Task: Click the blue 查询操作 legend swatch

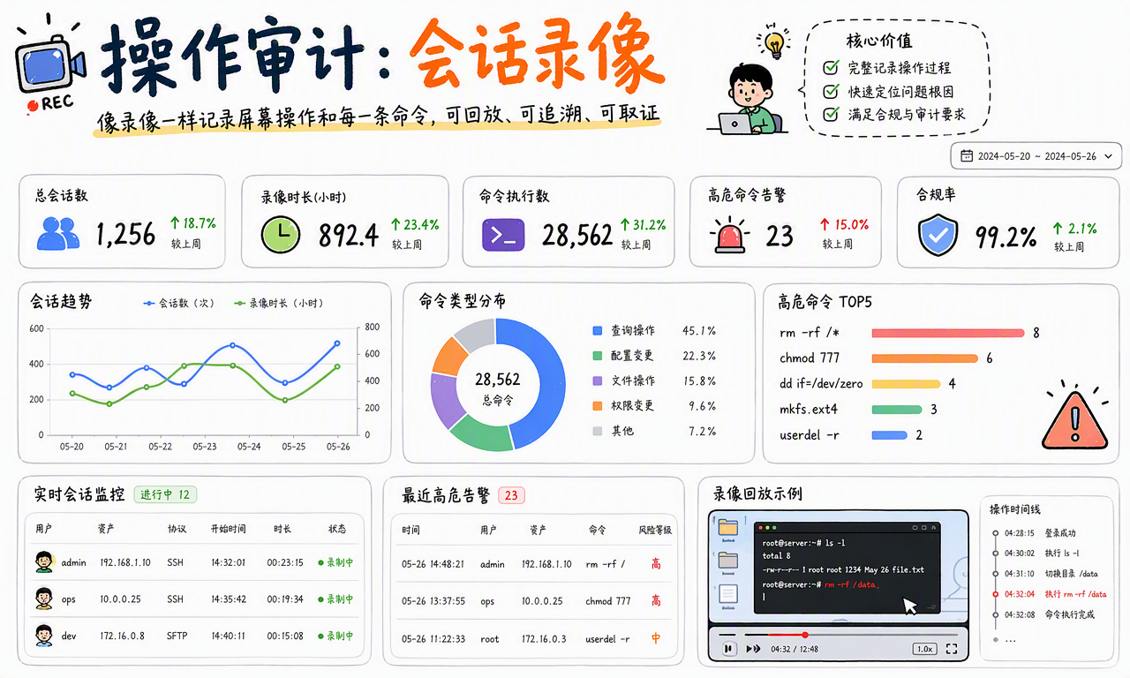Action: [598, 331]
